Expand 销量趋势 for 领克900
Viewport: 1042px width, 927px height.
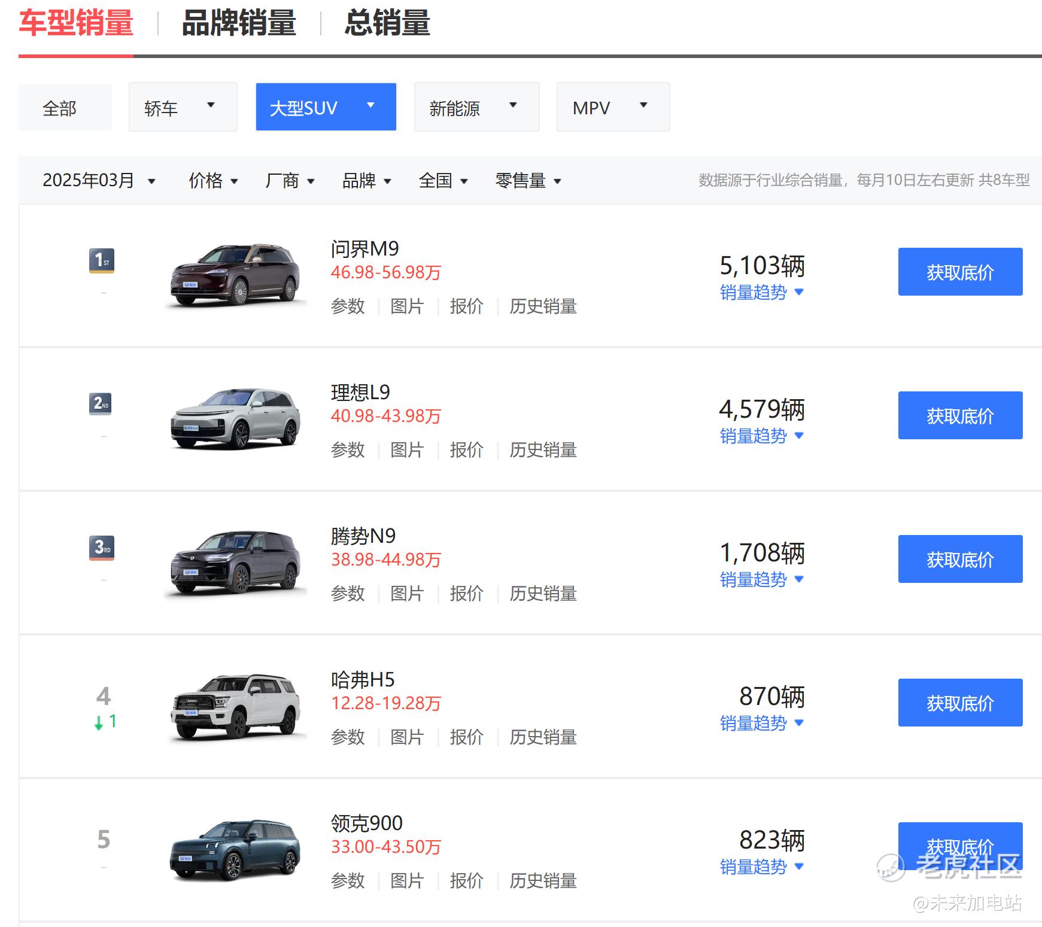[x=762, y=867]
